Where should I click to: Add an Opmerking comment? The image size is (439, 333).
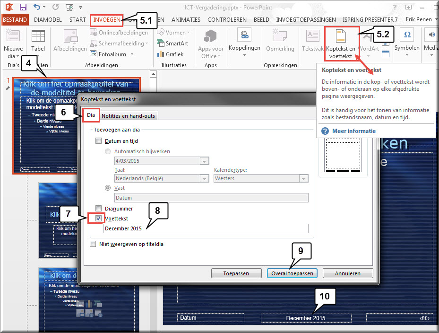pyautogui.click(x=280, y=41)
